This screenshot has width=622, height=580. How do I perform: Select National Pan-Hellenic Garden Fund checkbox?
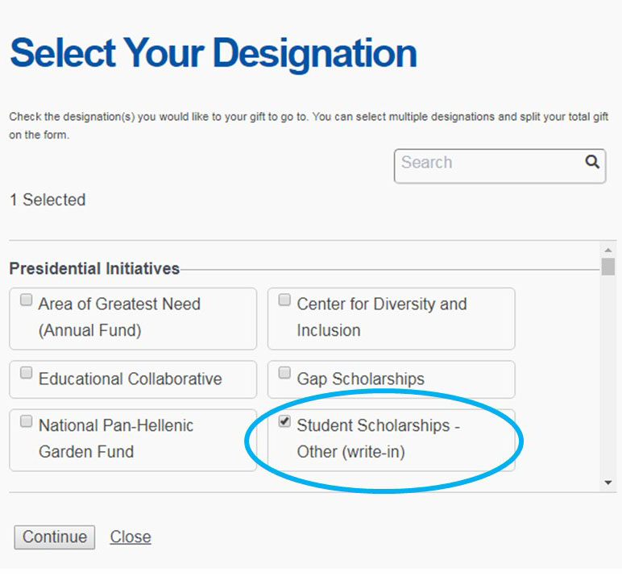pos(26,421)
